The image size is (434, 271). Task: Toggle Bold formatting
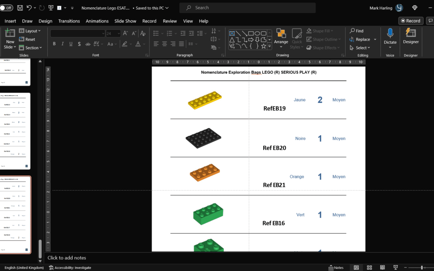pyautogui.click(x=54, y=44)
